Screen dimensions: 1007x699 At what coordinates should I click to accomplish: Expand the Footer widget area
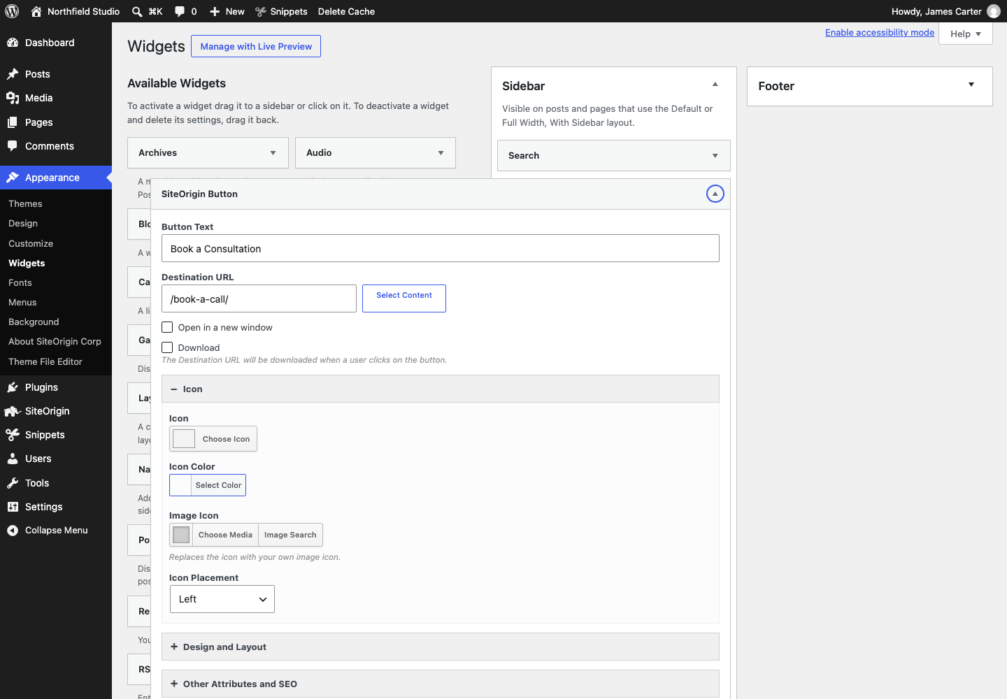[x=971, y=85]
